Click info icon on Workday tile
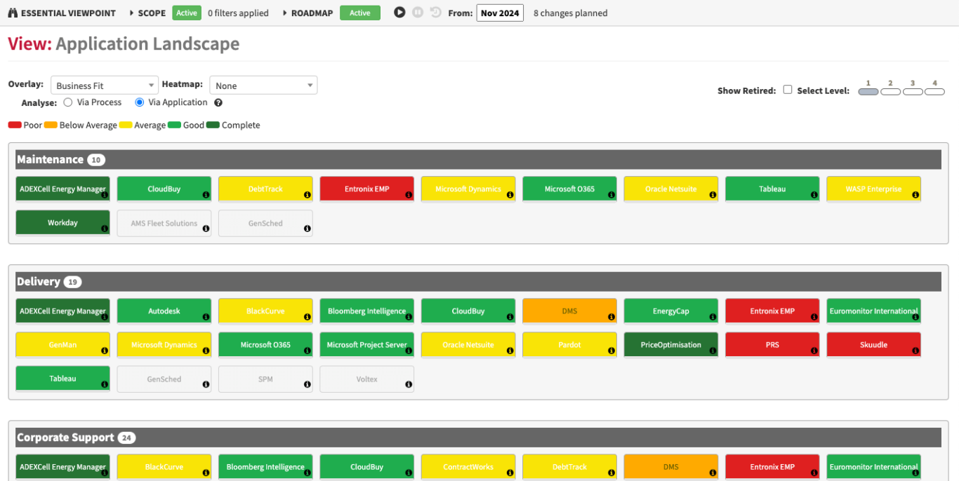 [105, 229]
